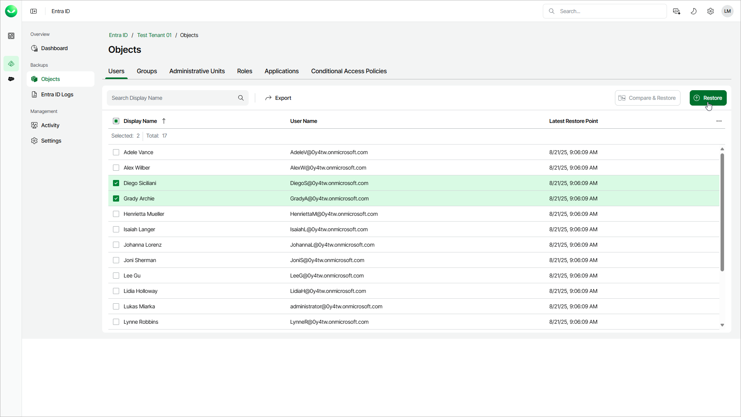Click the dark mode moon icon
Viewport: 741px width, 417px height.
[x=694, y=11]
